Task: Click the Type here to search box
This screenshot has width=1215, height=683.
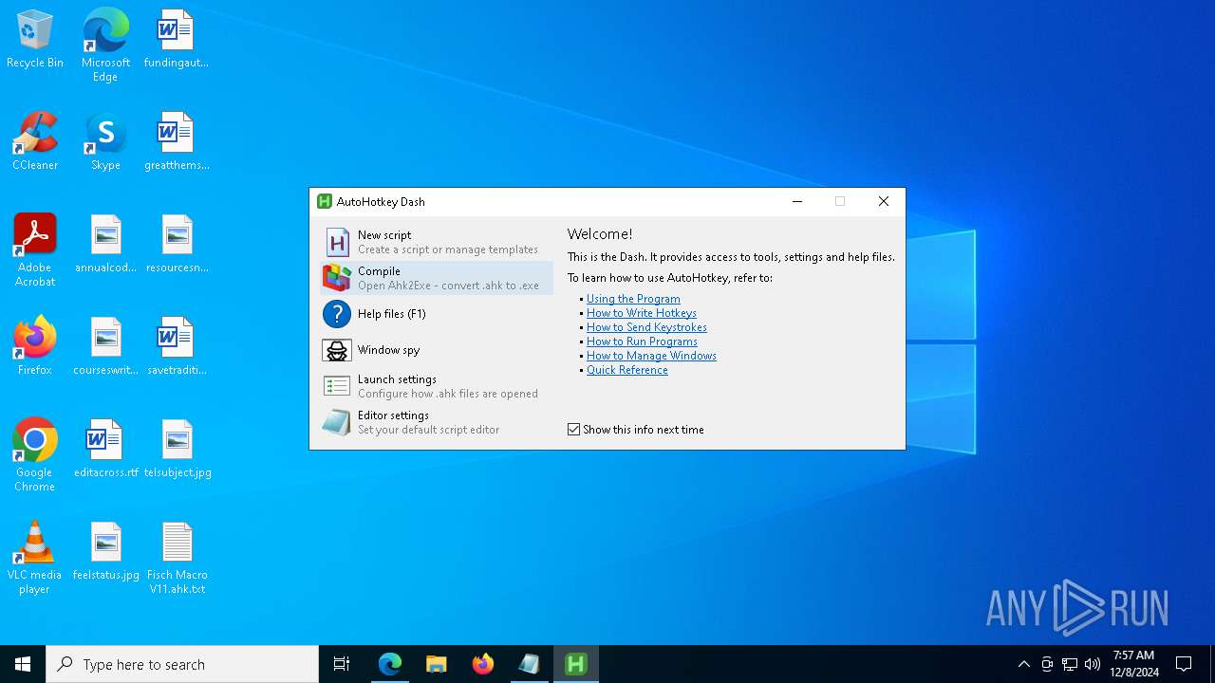Action: pos(182,664)
